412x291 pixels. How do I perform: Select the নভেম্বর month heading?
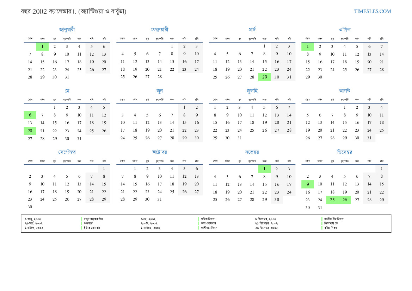click(252, 152)
